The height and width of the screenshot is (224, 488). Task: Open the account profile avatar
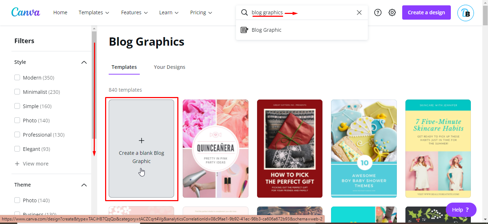pos(465,13)
